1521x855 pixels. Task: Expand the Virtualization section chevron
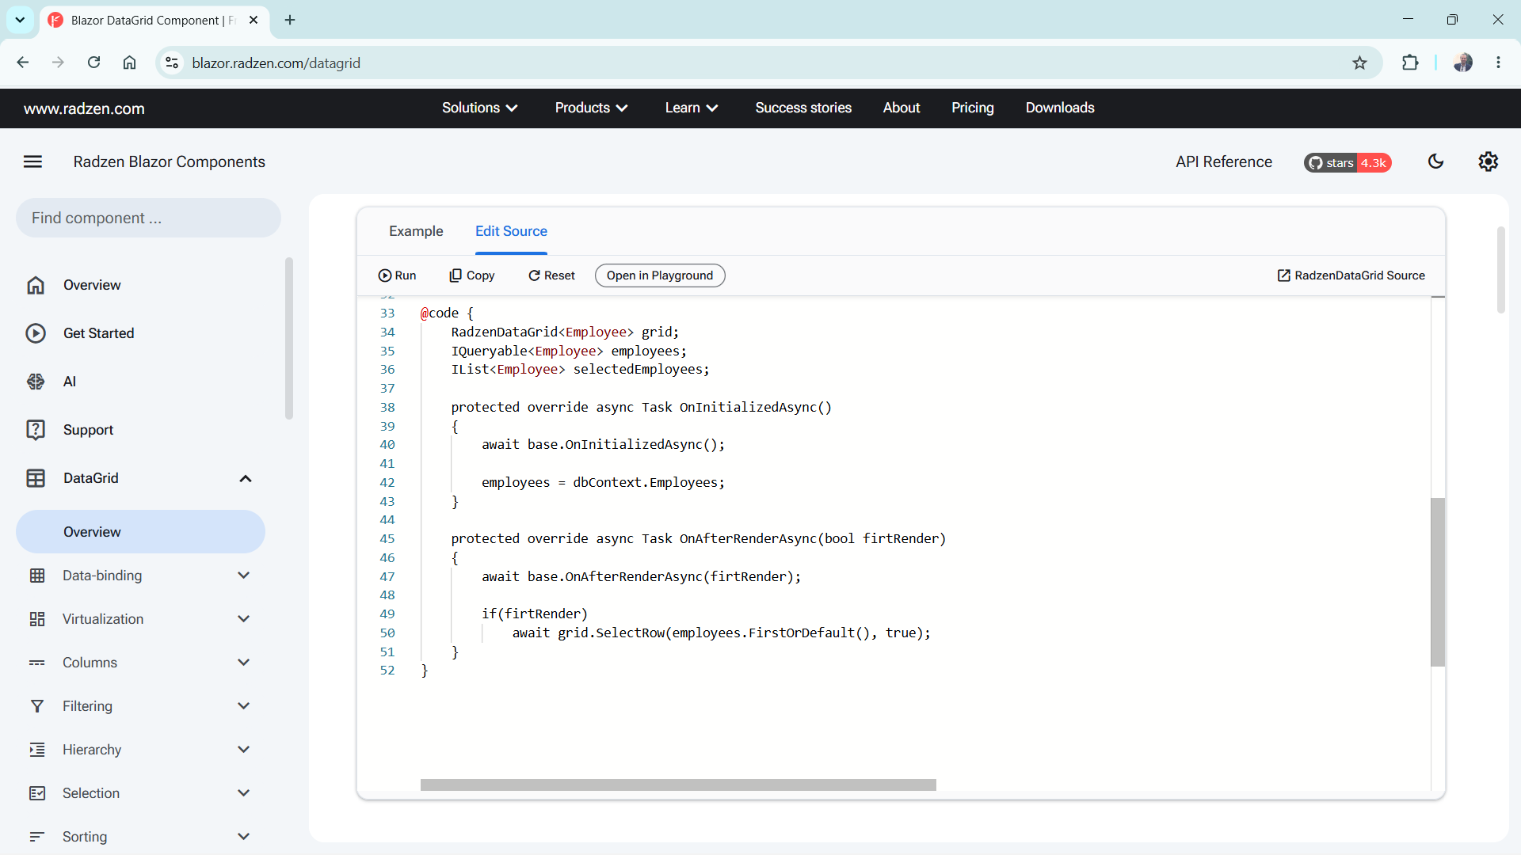tap(244, 619)
